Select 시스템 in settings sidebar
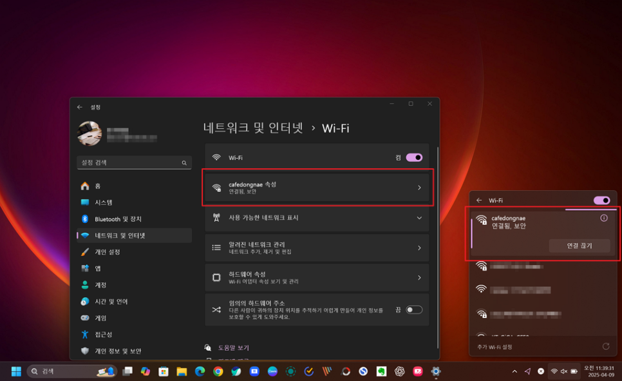Screen dimensions: 622x381 [x=134, y=202]
